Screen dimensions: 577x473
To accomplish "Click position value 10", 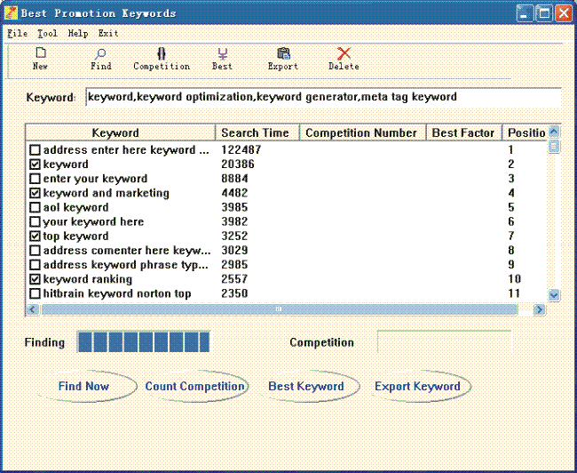I will point(514,279).
